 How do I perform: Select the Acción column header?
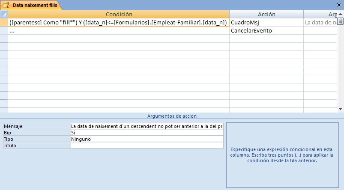[x=266, y=15]
